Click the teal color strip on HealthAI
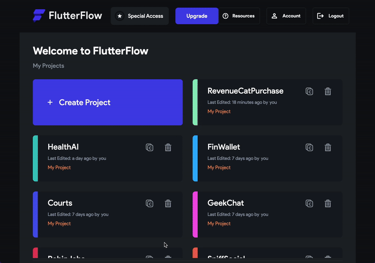This screenshot has height=263, width=375. tap(36, 158)
